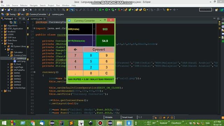Maximize the editor area icon

click(x=218, y=19)
